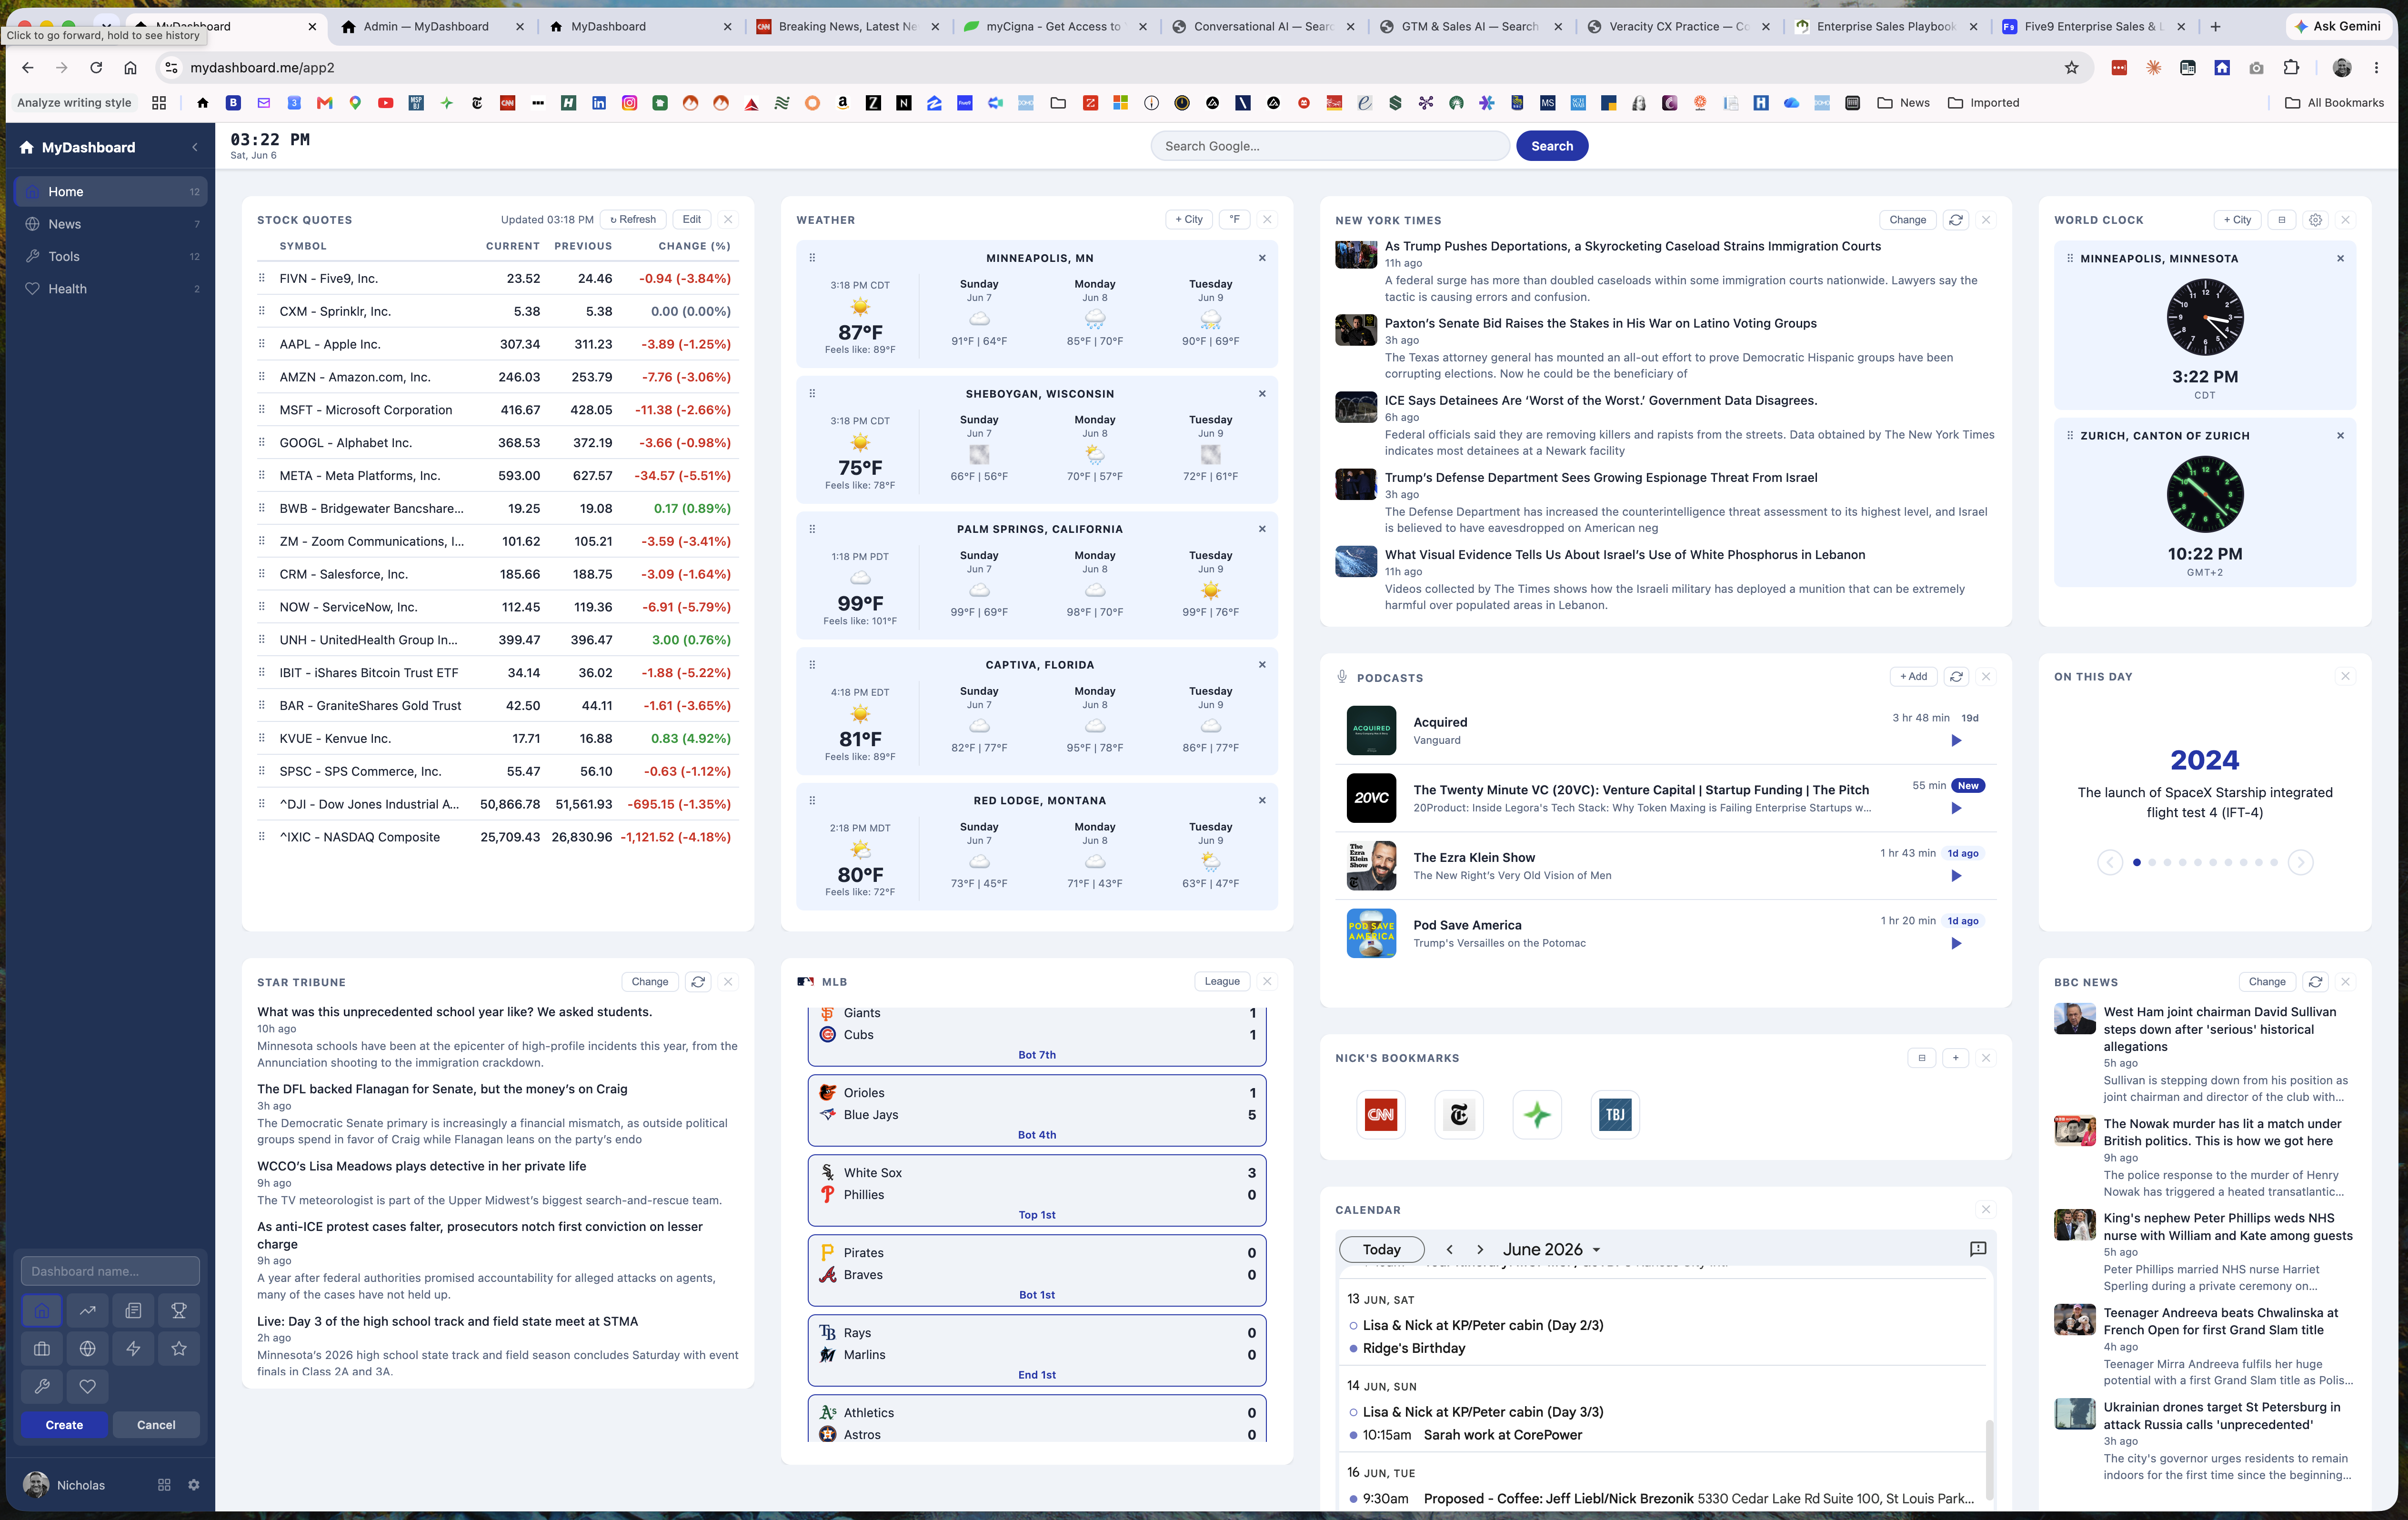Open the All Bookmarks folder

(x=2335, y=103)
